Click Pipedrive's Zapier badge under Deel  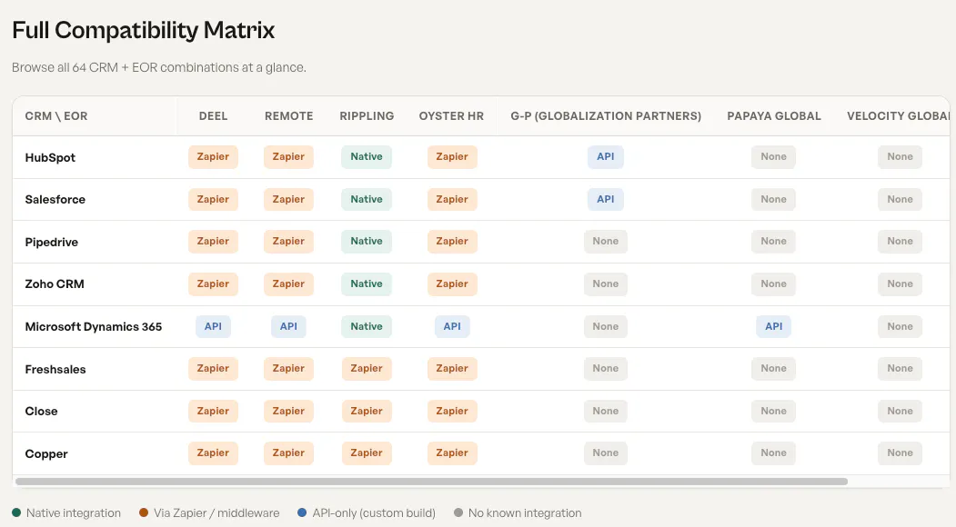click(213, 242)
